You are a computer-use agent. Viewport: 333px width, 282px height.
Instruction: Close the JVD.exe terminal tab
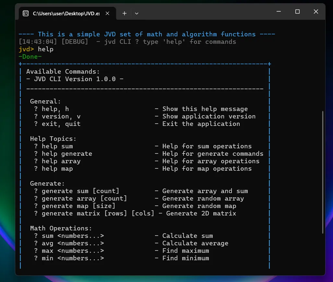coord(107,13)
